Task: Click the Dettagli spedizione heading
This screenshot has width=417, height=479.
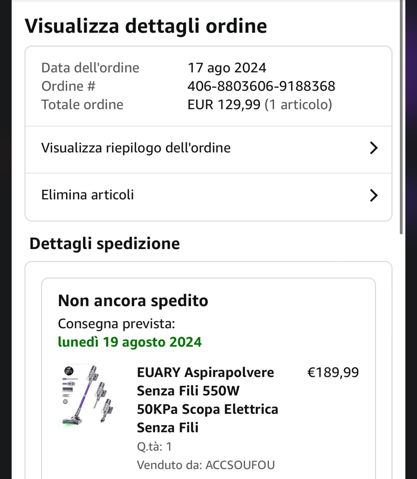Action: 104,243
